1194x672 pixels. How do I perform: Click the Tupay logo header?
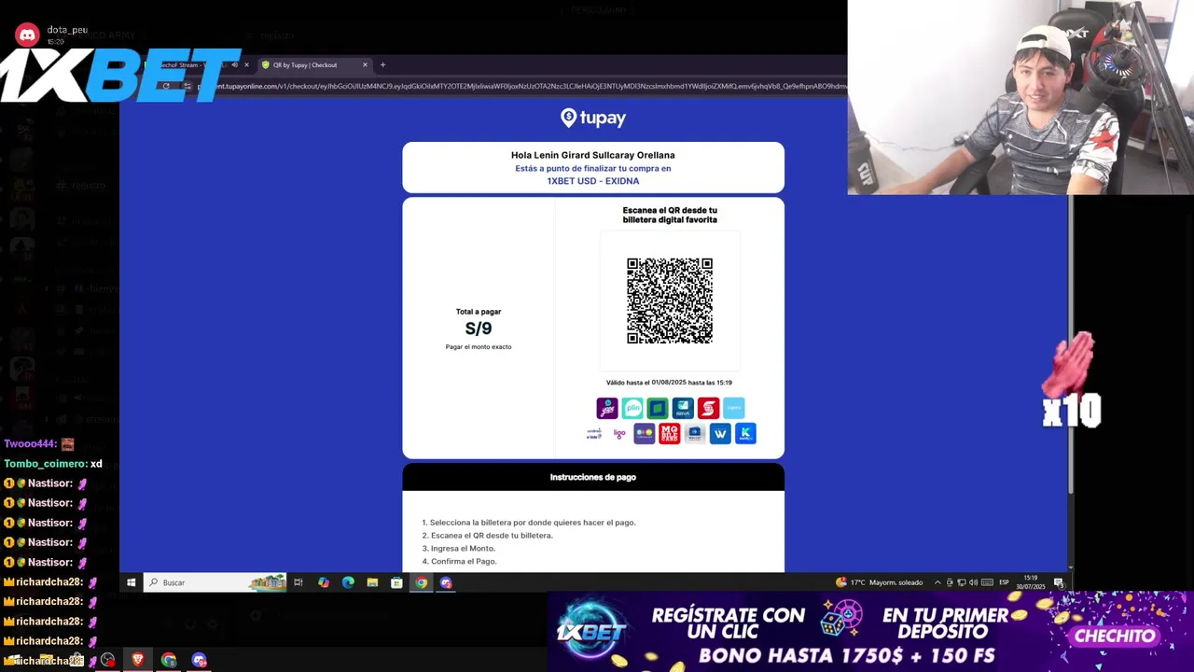pyautogui.click(x=593, y=118)
